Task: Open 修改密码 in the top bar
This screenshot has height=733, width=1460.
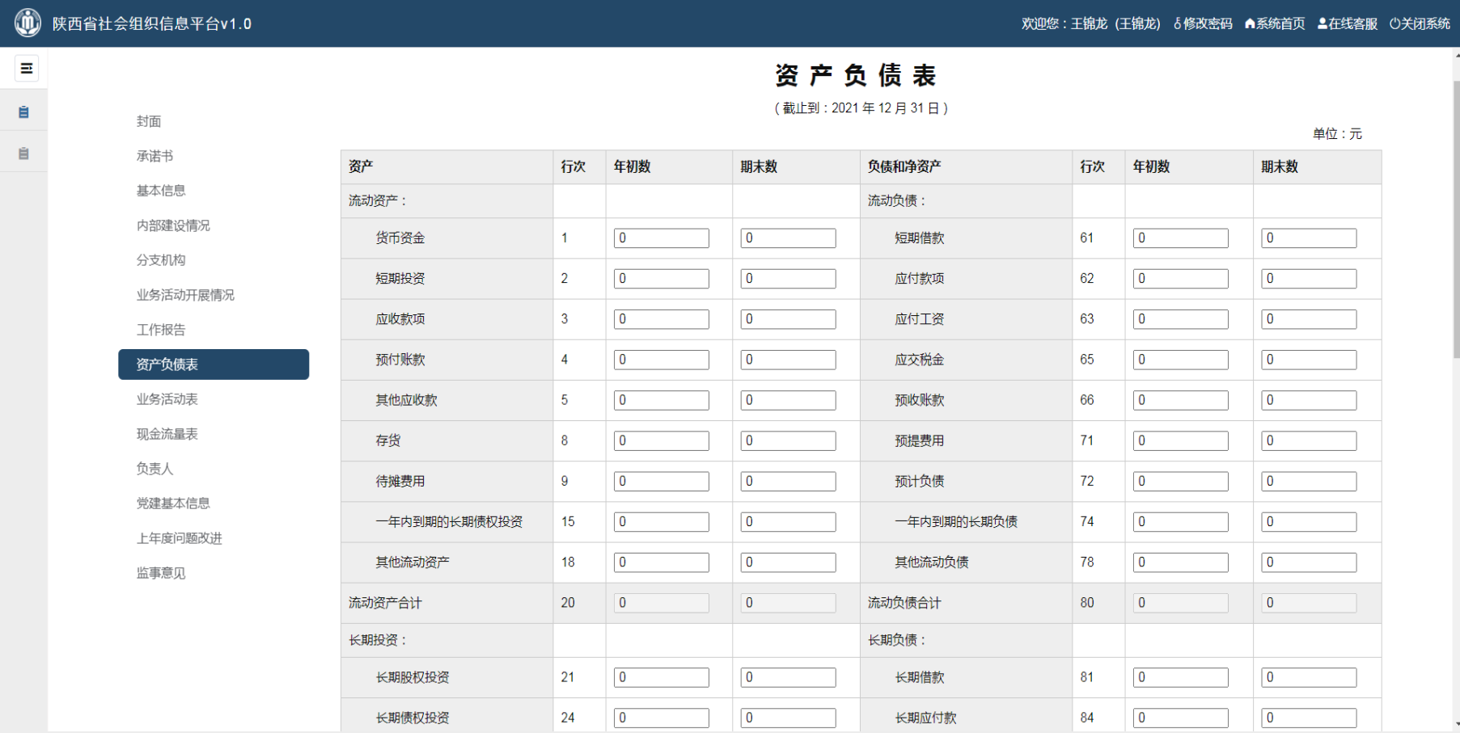Action: 1203,23
